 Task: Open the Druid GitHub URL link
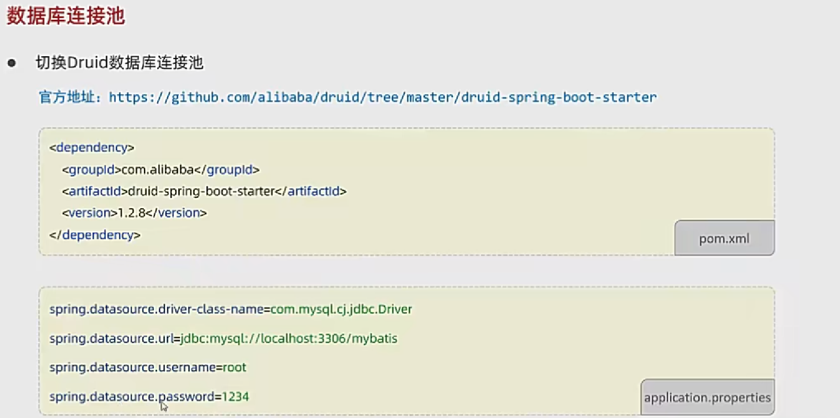[x=383, y=97]
